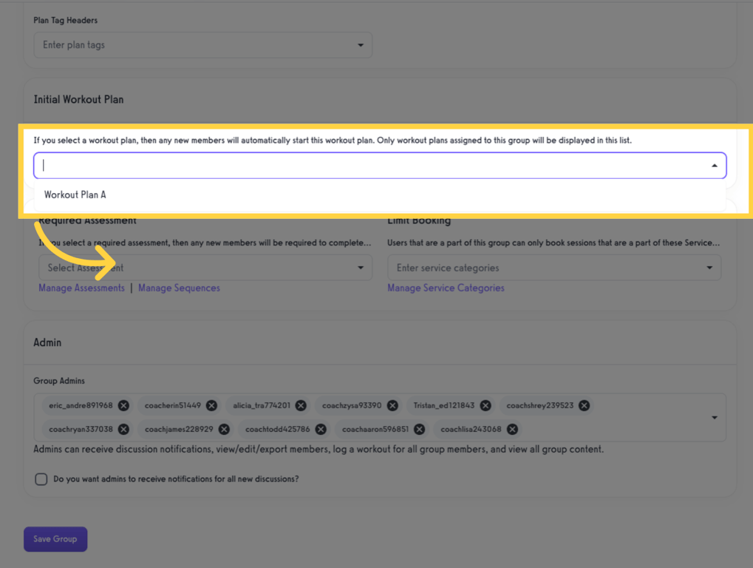Delete the alicia_tra774201 admin tag
This screenshot has height=568, width=753.
point(300,405)
